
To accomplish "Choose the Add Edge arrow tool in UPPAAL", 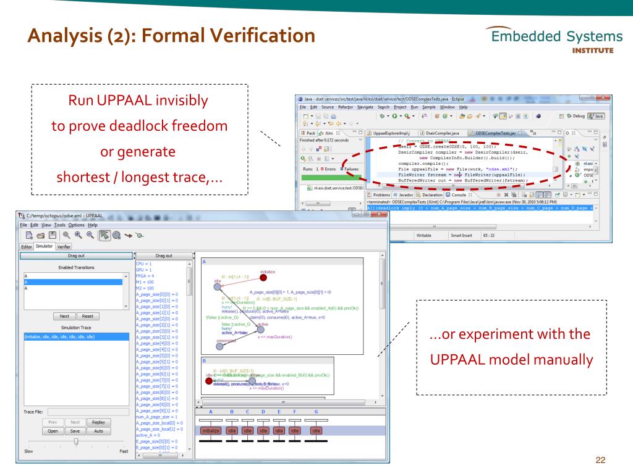I will (129, 235).
